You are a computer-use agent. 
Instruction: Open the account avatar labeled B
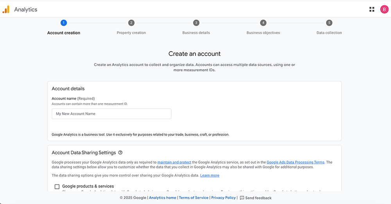point(384,9)
